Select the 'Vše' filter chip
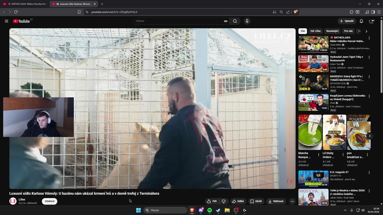The height and width of the screenshot is (215, 383). 303,31
